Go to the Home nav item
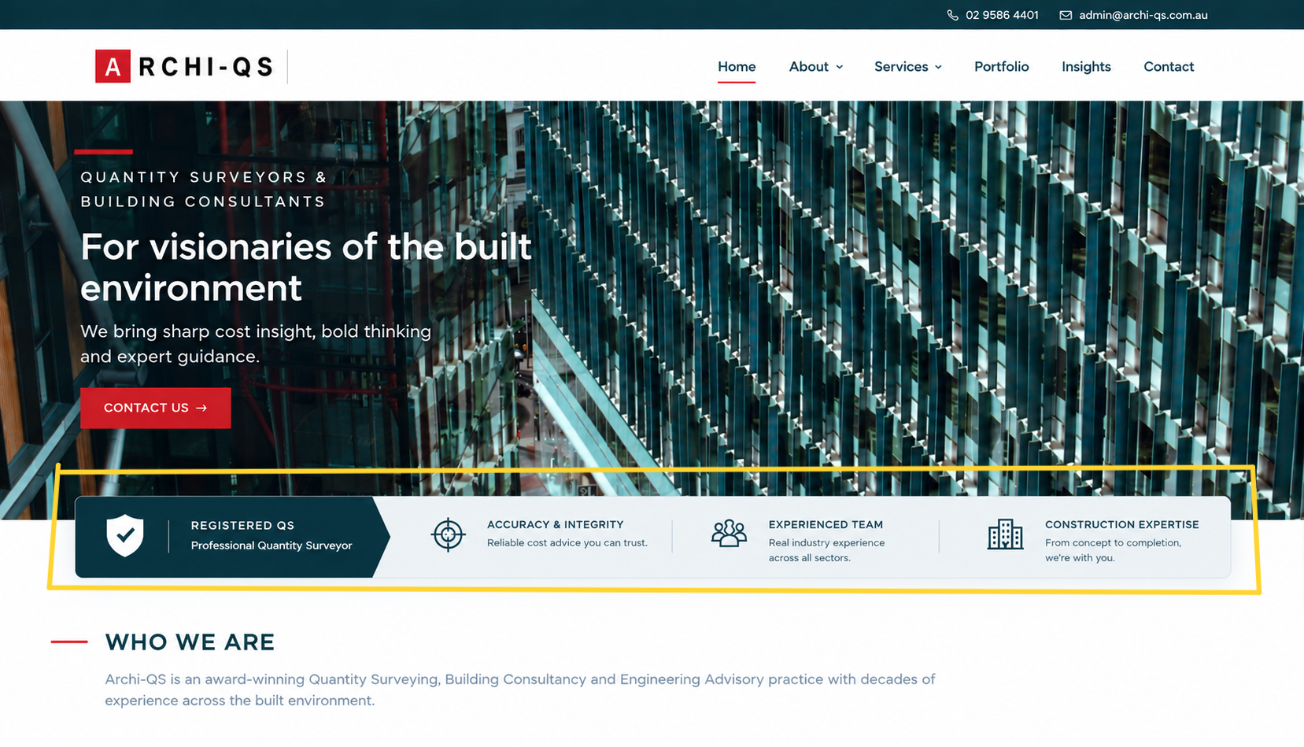The height and width of the screenshot is (747, 1304). pos(737,67)
